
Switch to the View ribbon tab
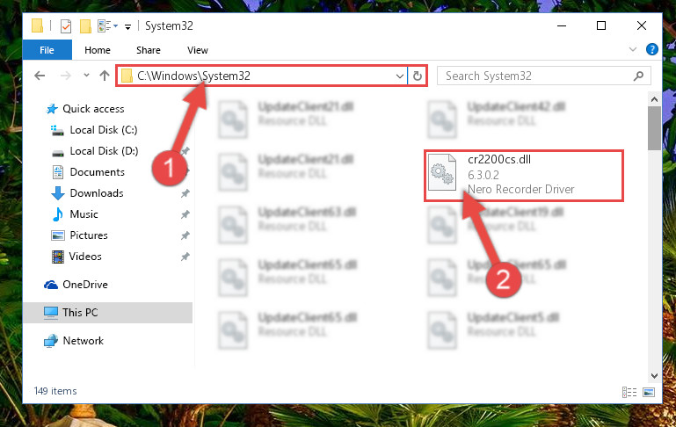tap(198, 50)
